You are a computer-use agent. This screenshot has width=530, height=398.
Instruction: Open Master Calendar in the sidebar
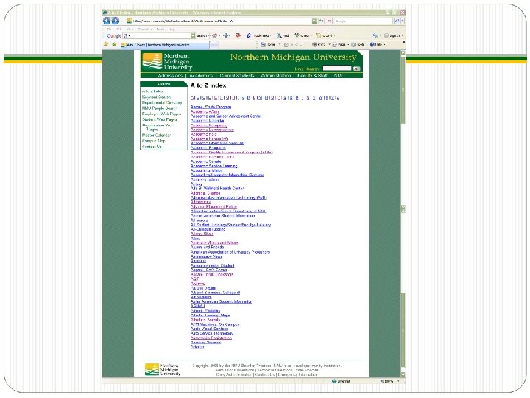click(x=156, y=136)
